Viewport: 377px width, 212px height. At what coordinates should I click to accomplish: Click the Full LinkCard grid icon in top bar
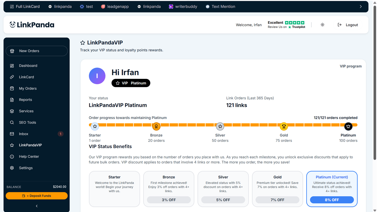point(12,6)
